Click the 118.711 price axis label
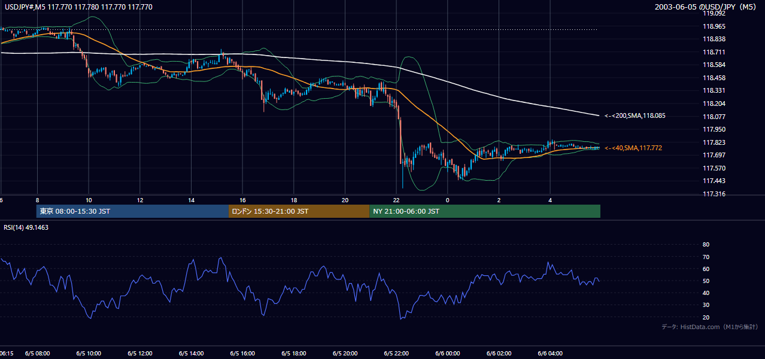765x359 pixels. click(714, 52)
